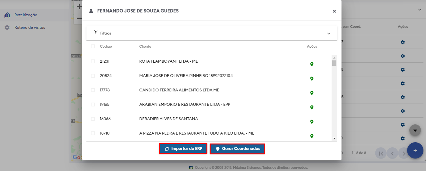Screen dimensions: 426x171
Task: Click location pin for MARIA JOSE DE OLIVEIRA PINHEIRO
Action: pos(312,79)
